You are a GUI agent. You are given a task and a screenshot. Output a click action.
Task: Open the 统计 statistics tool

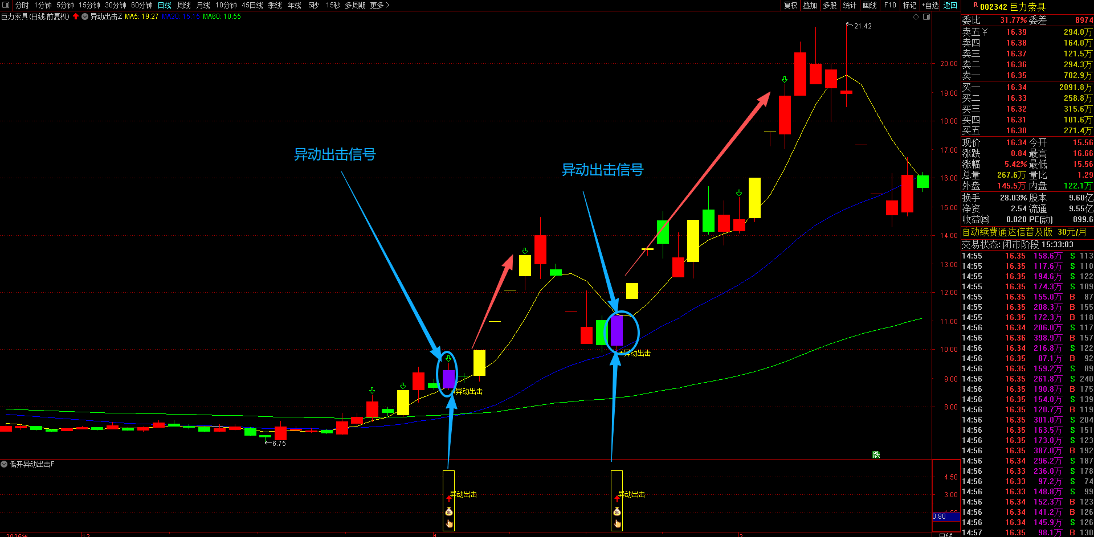pos(850,5)
